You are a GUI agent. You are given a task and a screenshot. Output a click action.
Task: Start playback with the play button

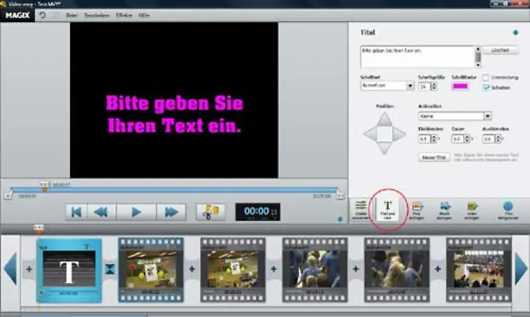coord(136,212)
